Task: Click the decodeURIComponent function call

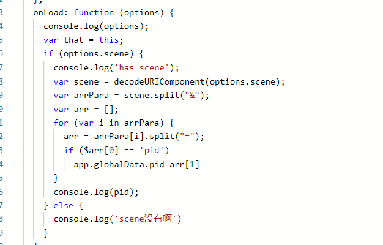Action: 159,81
